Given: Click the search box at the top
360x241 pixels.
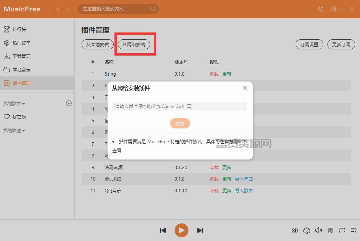Looking at the screenshot, I should pyautogui.click(x=118, y=9).
